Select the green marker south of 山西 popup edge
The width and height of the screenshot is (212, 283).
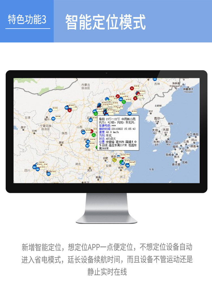tap(93, 135)
